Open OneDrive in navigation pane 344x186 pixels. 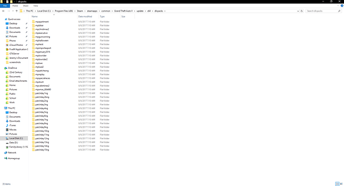(x=12, y=68)
